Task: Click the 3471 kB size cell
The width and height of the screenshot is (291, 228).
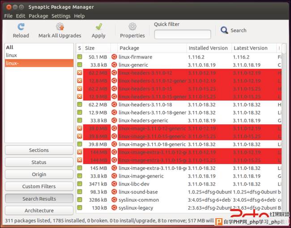Action: point(98,184)
